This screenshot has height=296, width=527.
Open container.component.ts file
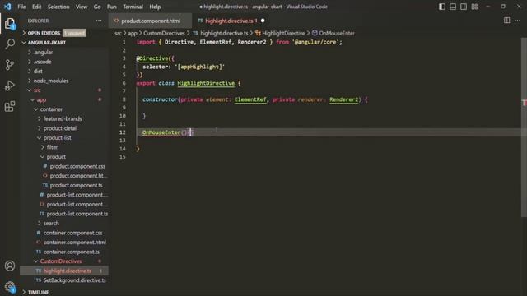click(72, 252)
